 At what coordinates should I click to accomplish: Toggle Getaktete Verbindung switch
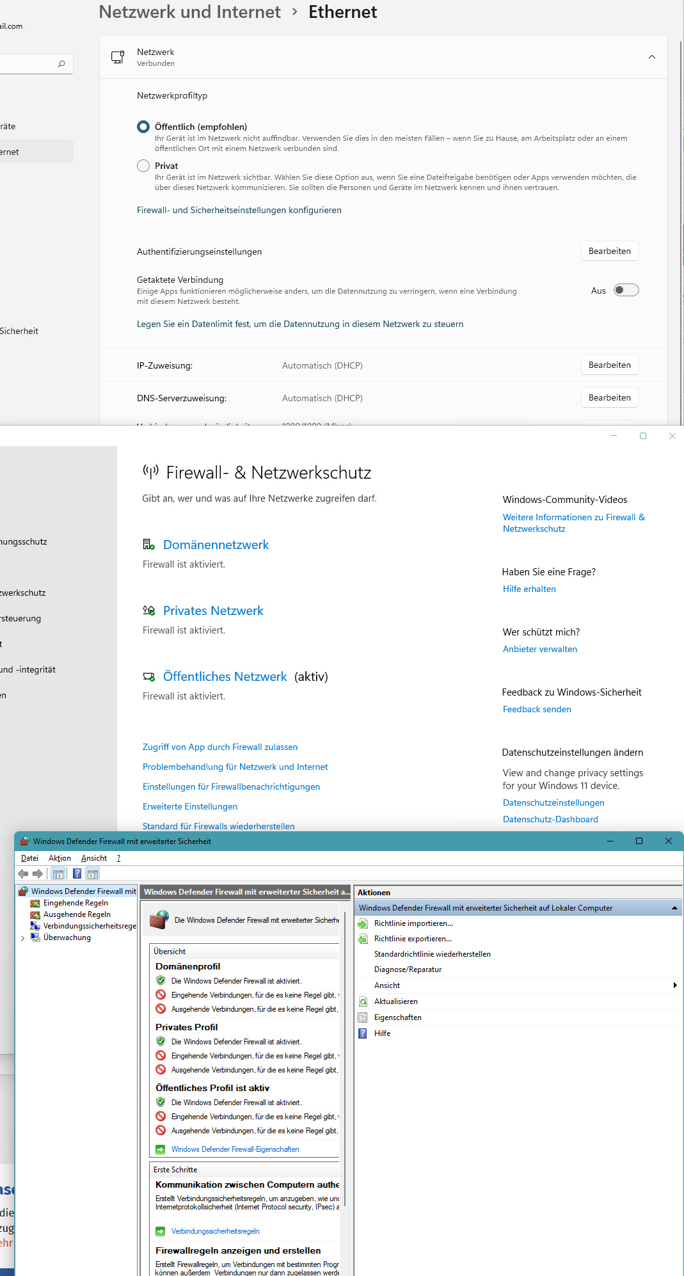click(626, 290)
